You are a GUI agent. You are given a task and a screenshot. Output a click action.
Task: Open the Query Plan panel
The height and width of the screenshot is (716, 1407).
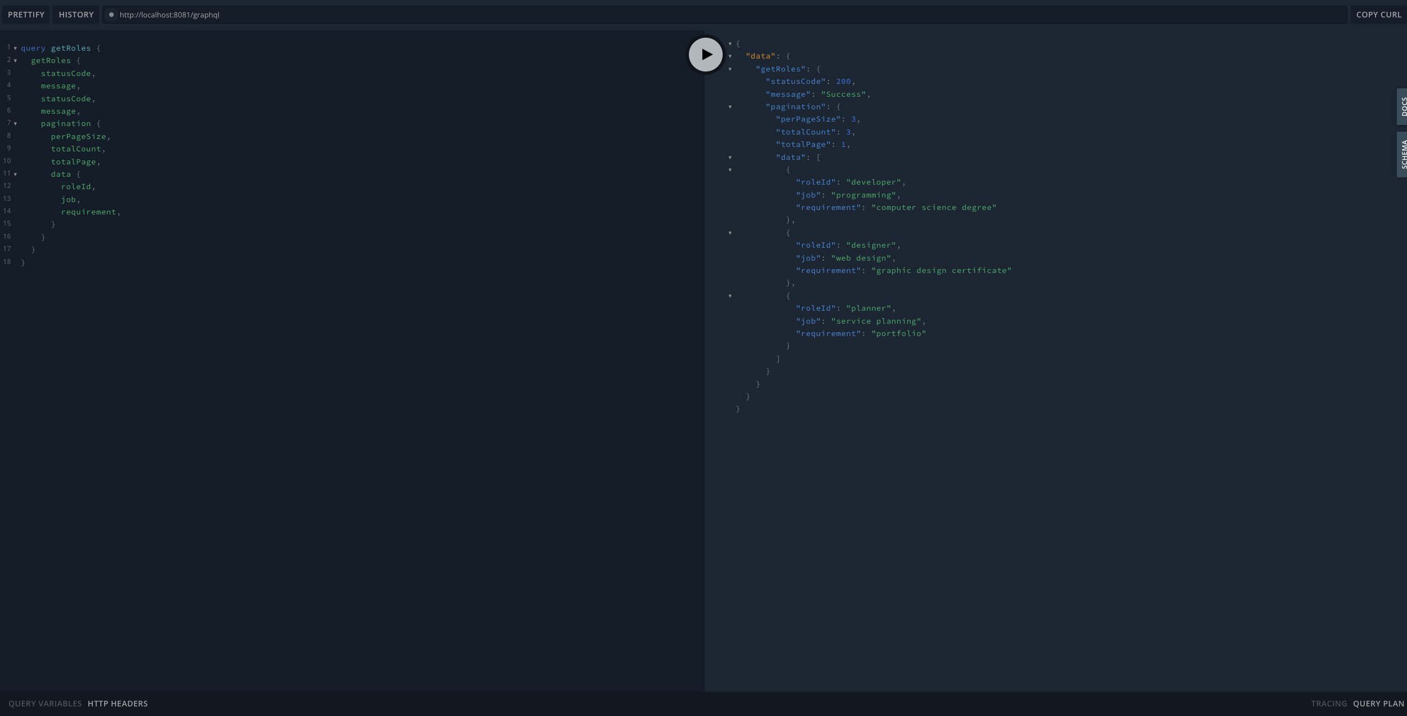[1378, 704]
